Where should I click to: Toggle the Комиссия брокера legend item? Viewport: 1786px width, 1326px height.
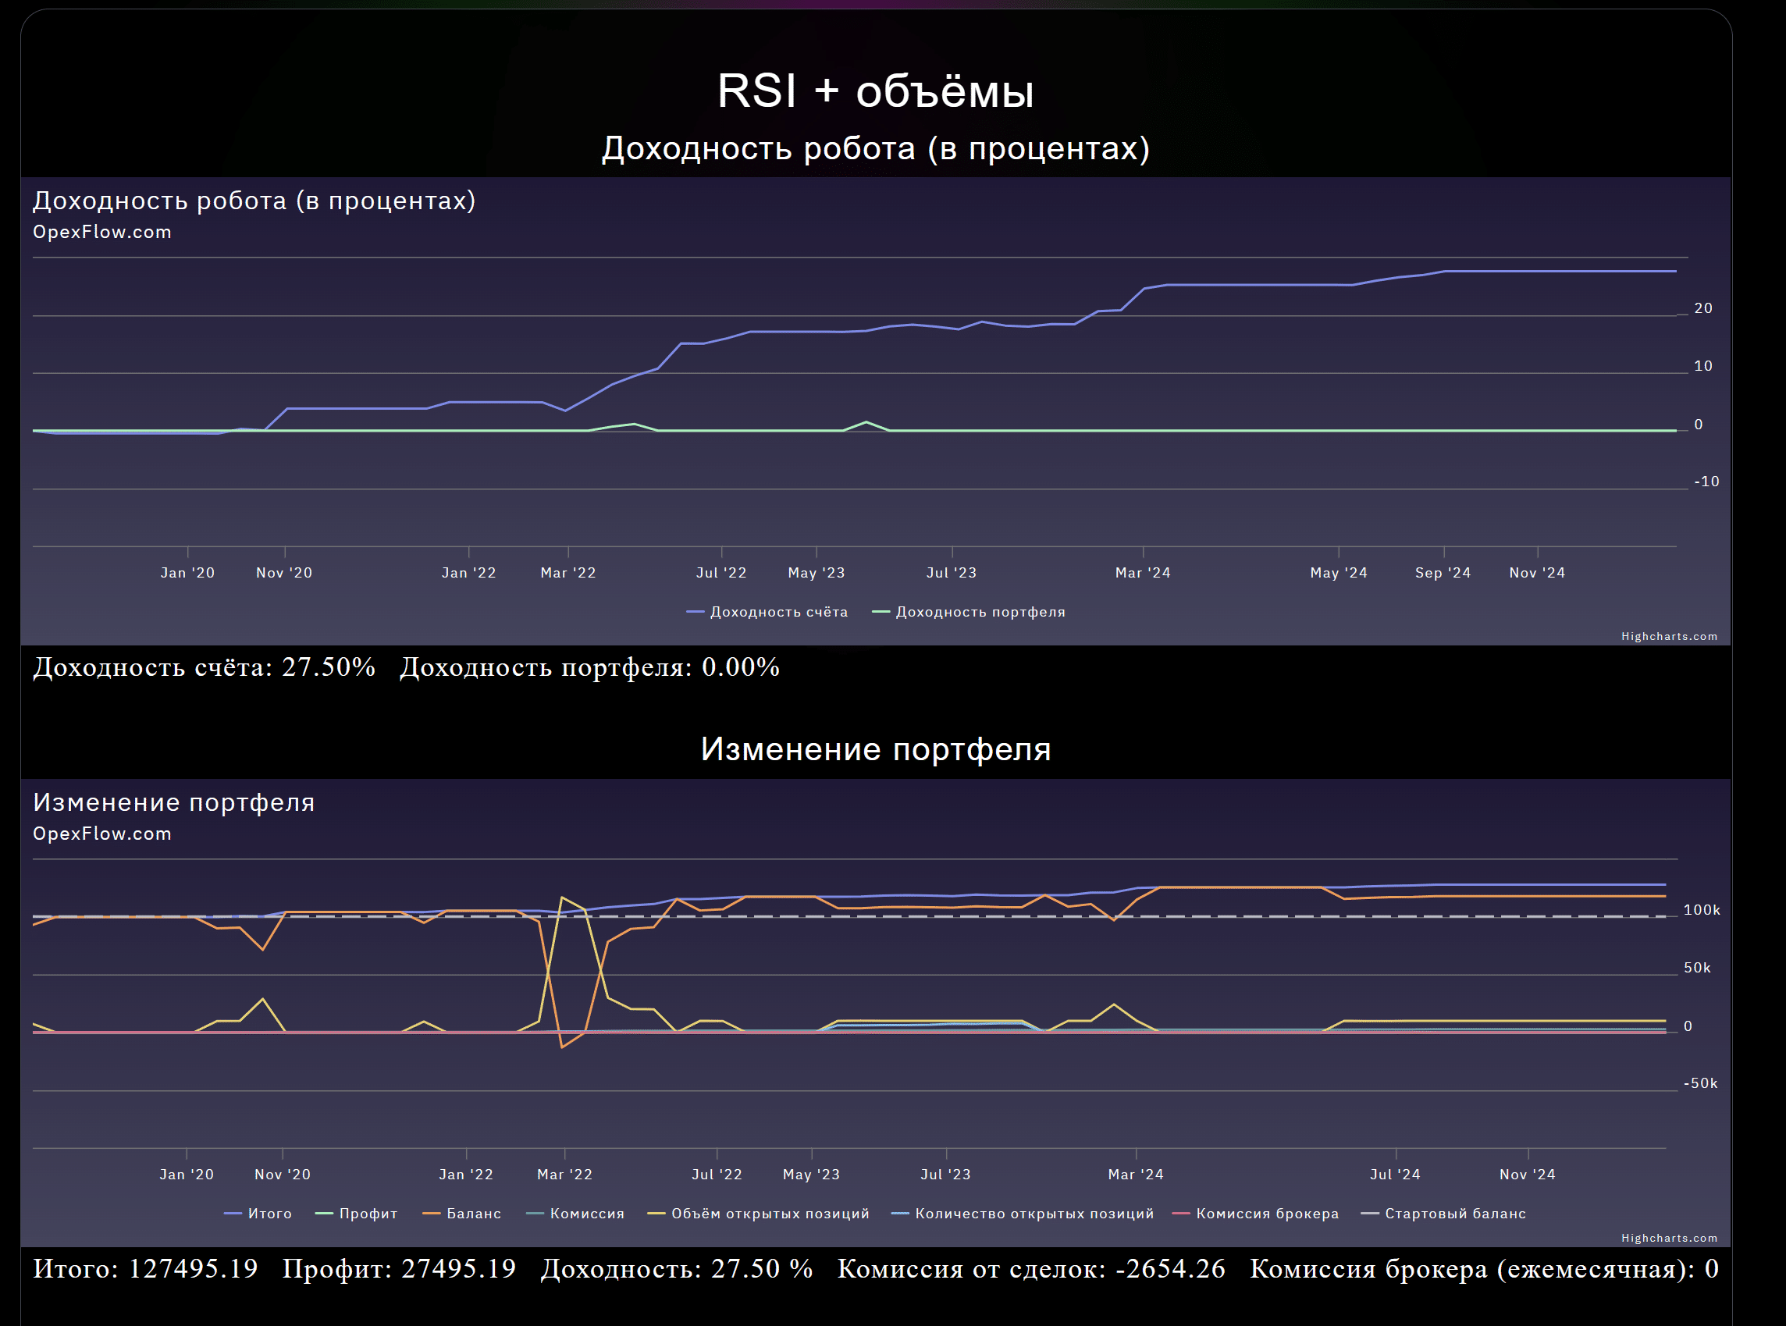point(1256,1214)
